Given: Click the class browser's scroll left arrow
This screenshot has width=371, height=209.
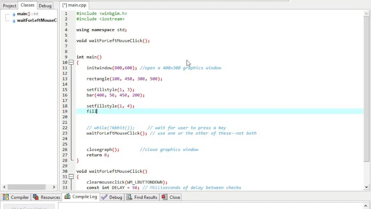Looking at the screenshot, I should tap(4, 187).
